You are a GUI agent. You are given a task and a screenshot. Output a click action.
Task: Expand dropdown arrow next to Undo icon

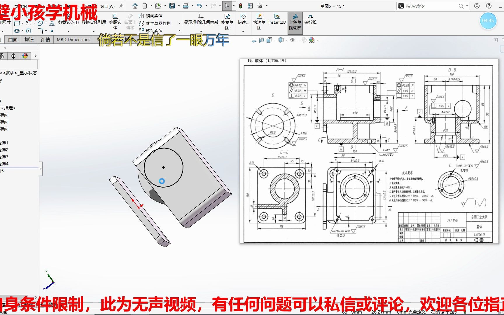[x=206, y=6]
